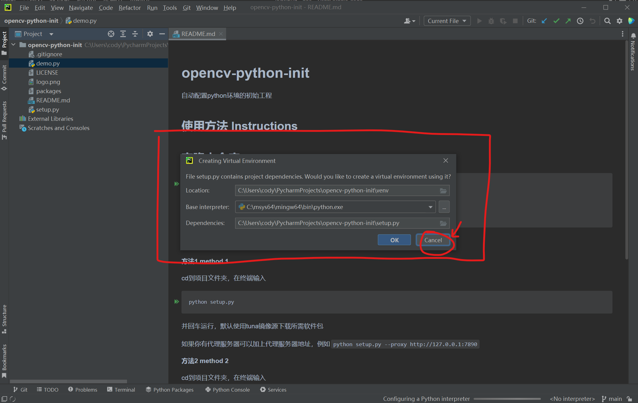Click the Git update project arrow icon
The width and height of the screenshot is (638, 403).
click(x=544, y=21)
